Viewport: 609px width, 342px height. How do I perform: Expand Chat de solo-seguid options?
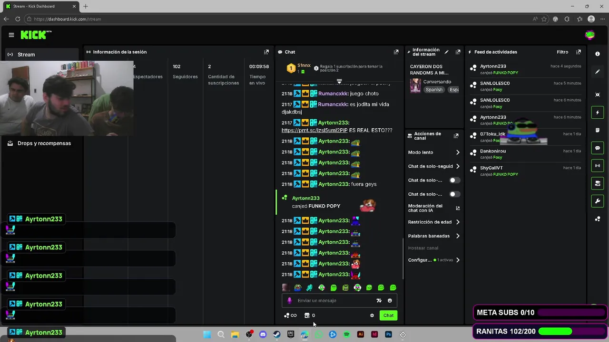point(433,166)
